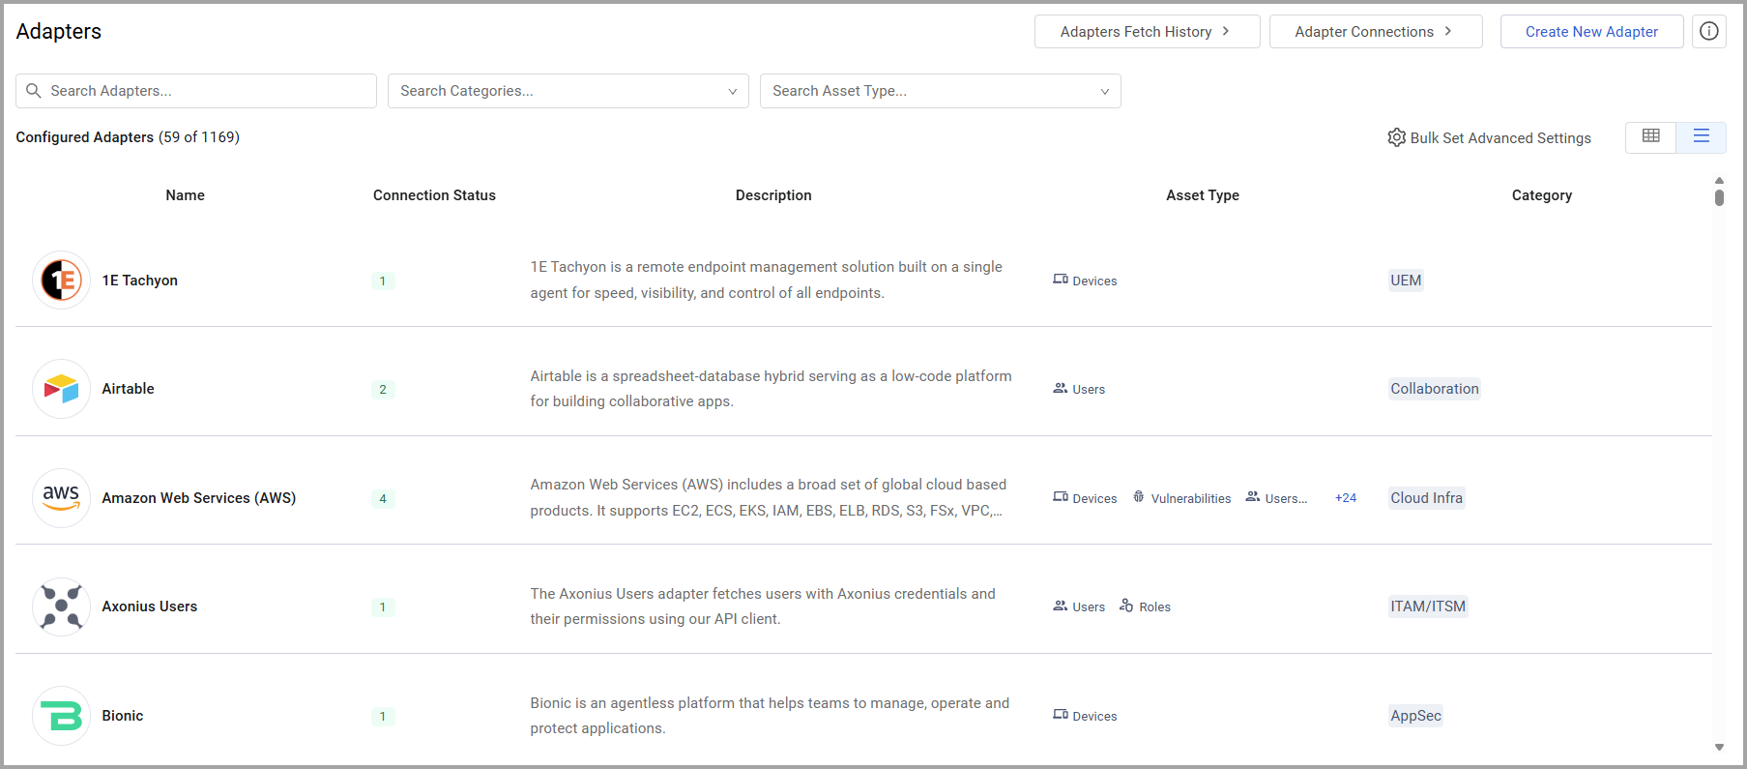Click the Bionic adapter logo
Viewport: 1747px width, 769px height.
tap(61, 716)
